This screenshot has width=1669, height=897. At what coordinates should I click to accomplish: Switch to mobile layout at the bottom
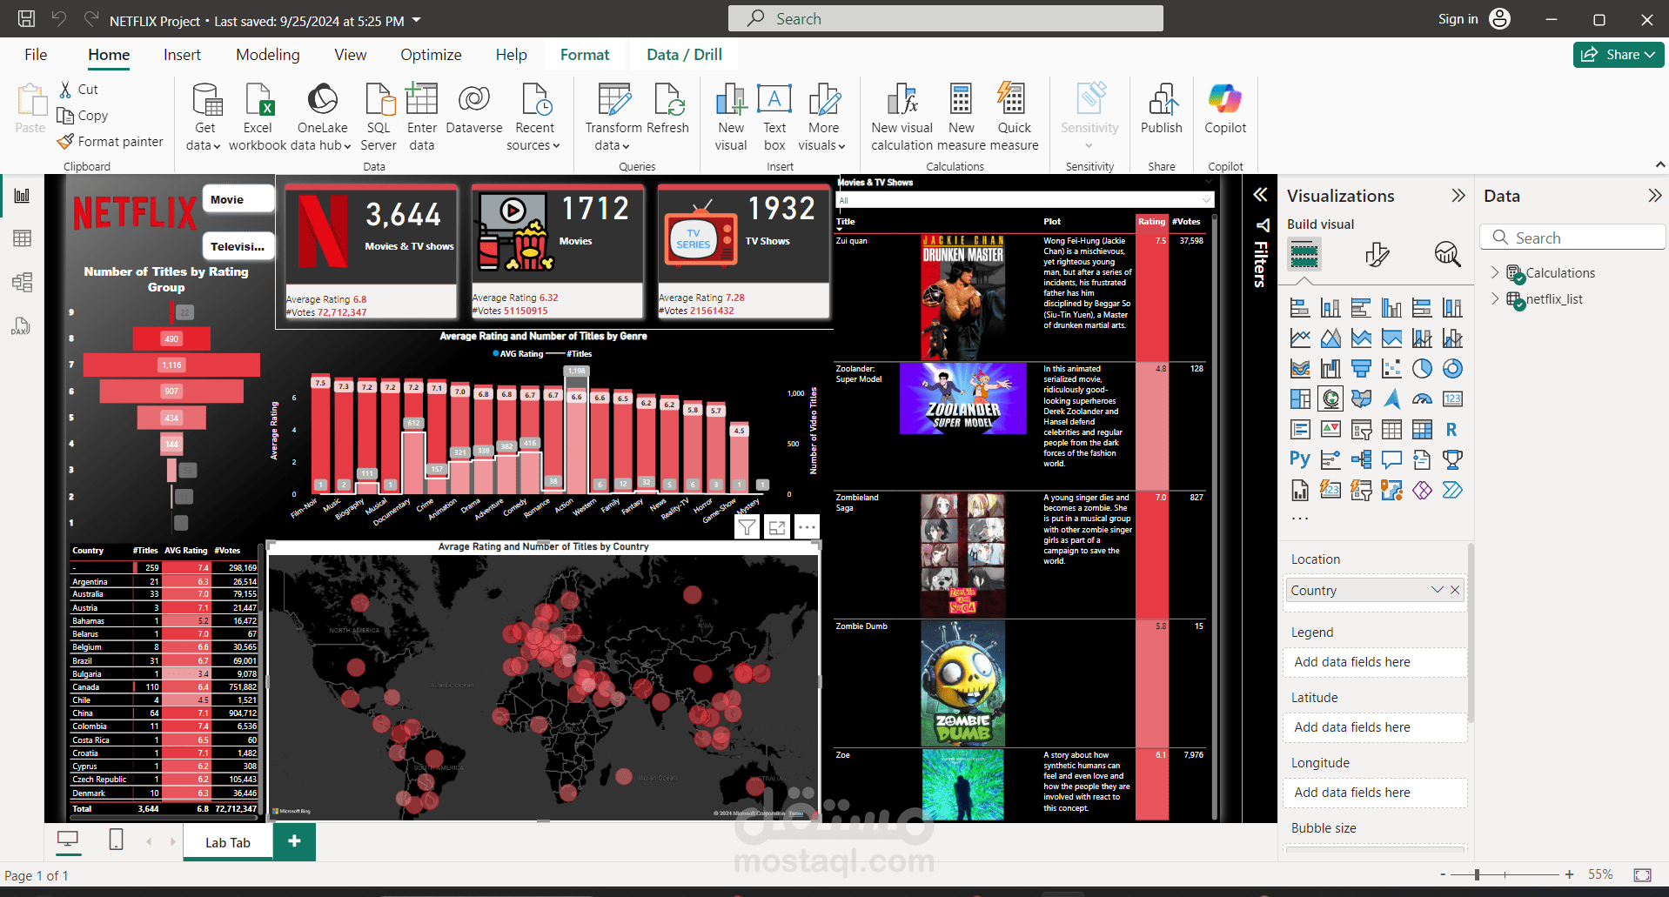click(116, 840)
